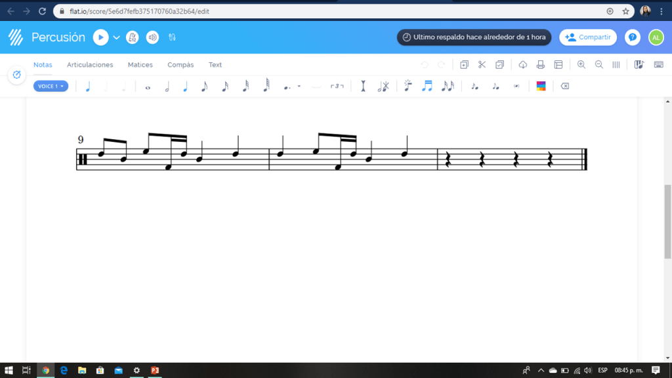Open the VOICE 1 dropdown
Screen dimensions: 672x378
tap(51, 87)
